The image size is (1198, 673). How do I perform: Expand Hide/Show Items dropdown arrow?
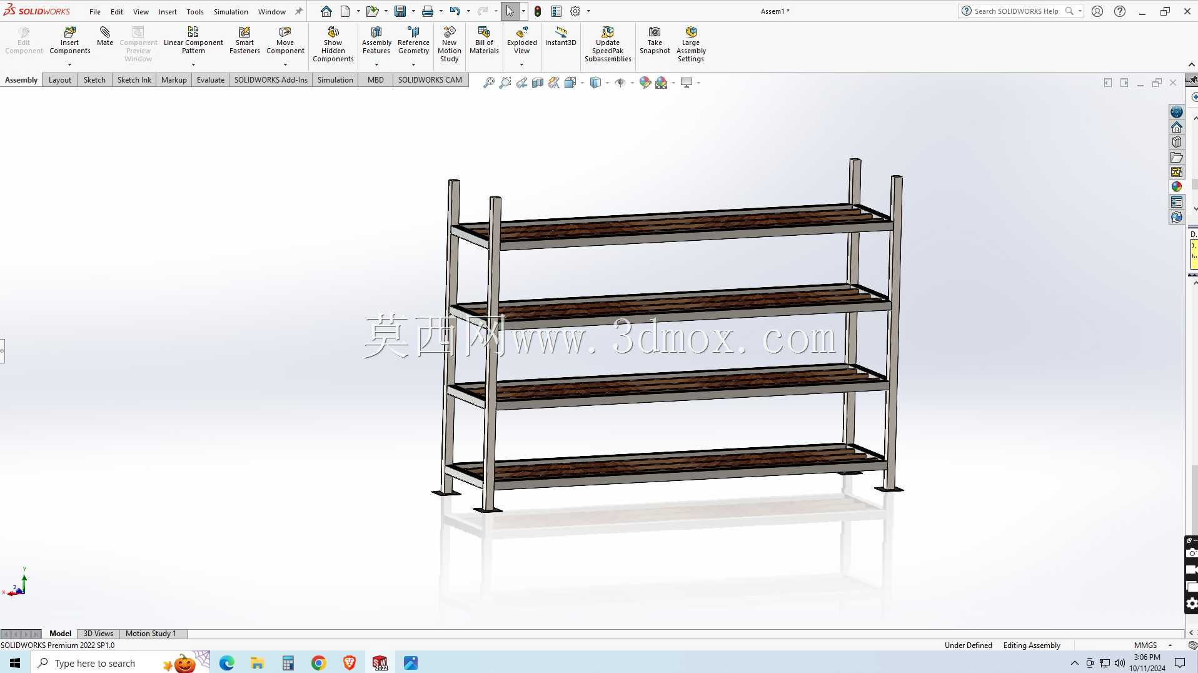point(632,83)
